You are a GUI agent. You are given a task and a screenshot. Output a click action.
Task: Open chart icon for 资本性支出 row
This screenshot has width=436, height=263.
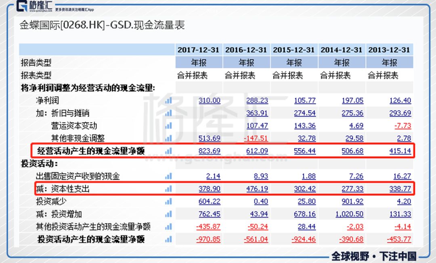click(x=168, y=188)
